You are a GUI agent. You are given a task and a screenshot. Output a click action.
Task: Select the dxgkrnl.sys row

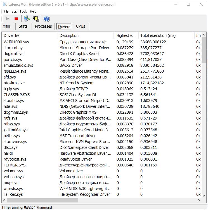pyautogui.click(x=101, y=54)
